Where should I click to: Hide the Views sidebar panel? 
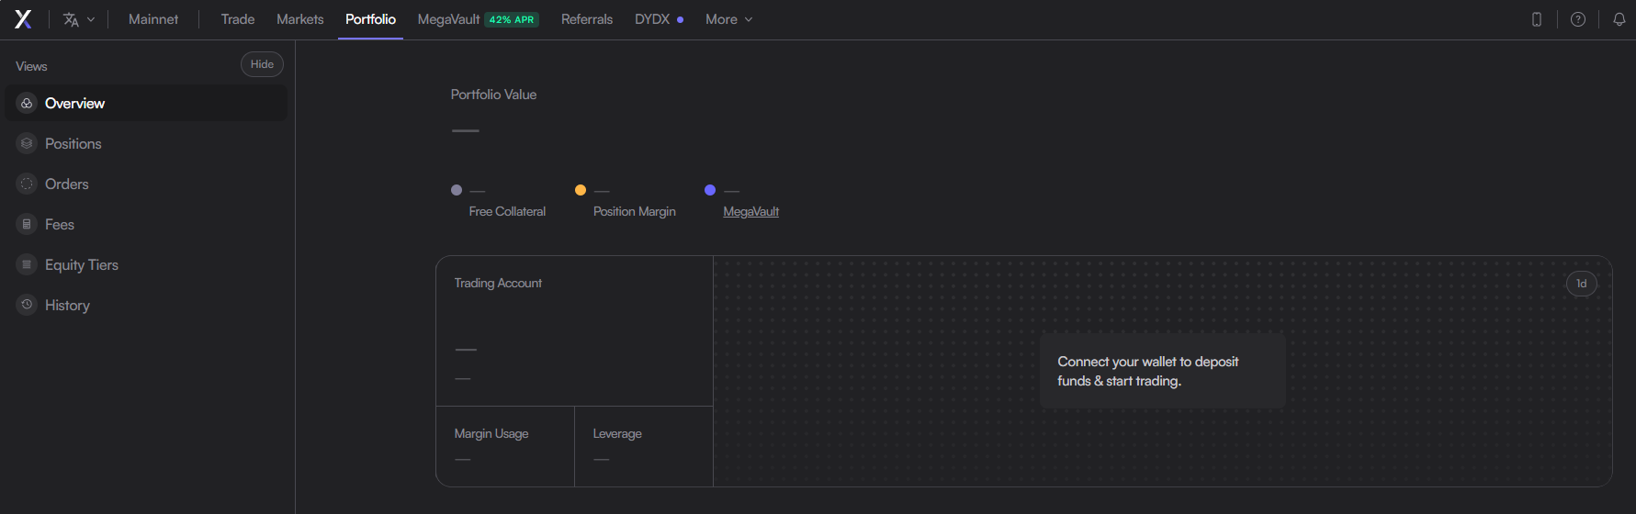coord(262,64)
